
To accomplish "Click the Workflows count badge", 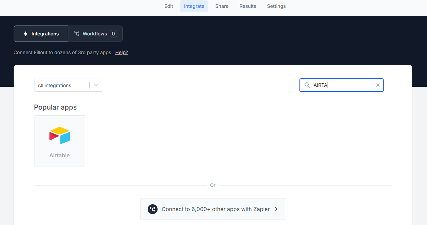I will pos(113,34).
